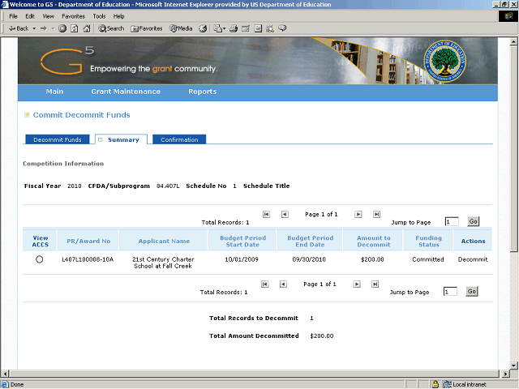Click the vertical scrollbar up arrow
This screenshot has width=519, height=389.
tap(513, 41)
